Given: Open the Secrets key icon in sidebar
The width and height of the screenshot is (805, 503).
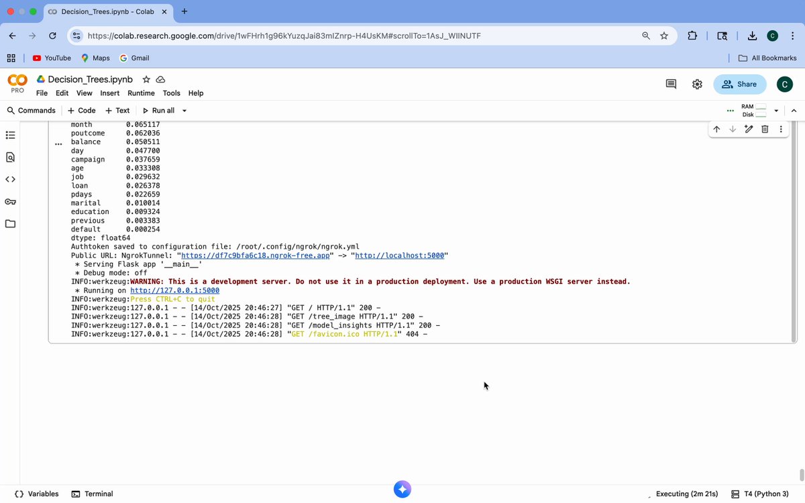Looking at the screenshot, I should [10, 201].
